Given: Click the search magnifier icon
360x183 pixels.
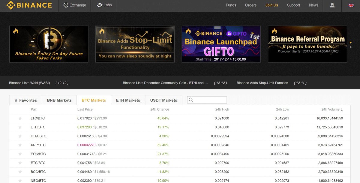Looking at the screenshot, I should [x=191, y=100].
